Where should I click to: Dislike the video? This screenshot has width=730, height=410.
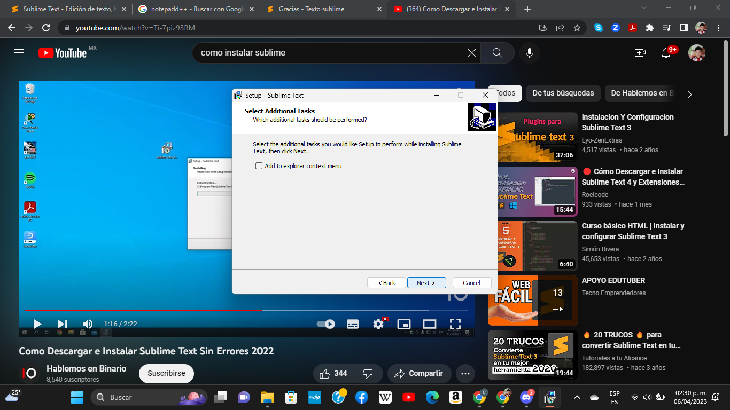coord(368,374)
